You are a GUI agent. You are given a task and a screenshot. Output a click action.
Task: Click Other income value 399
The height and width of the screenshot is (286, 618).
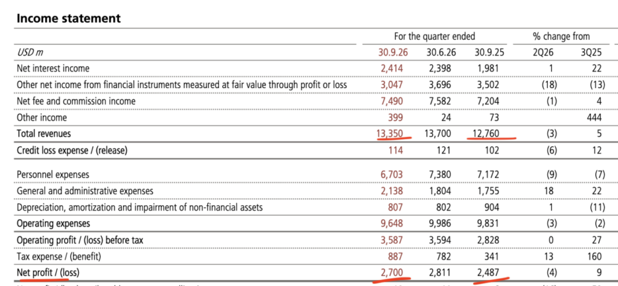396,118
